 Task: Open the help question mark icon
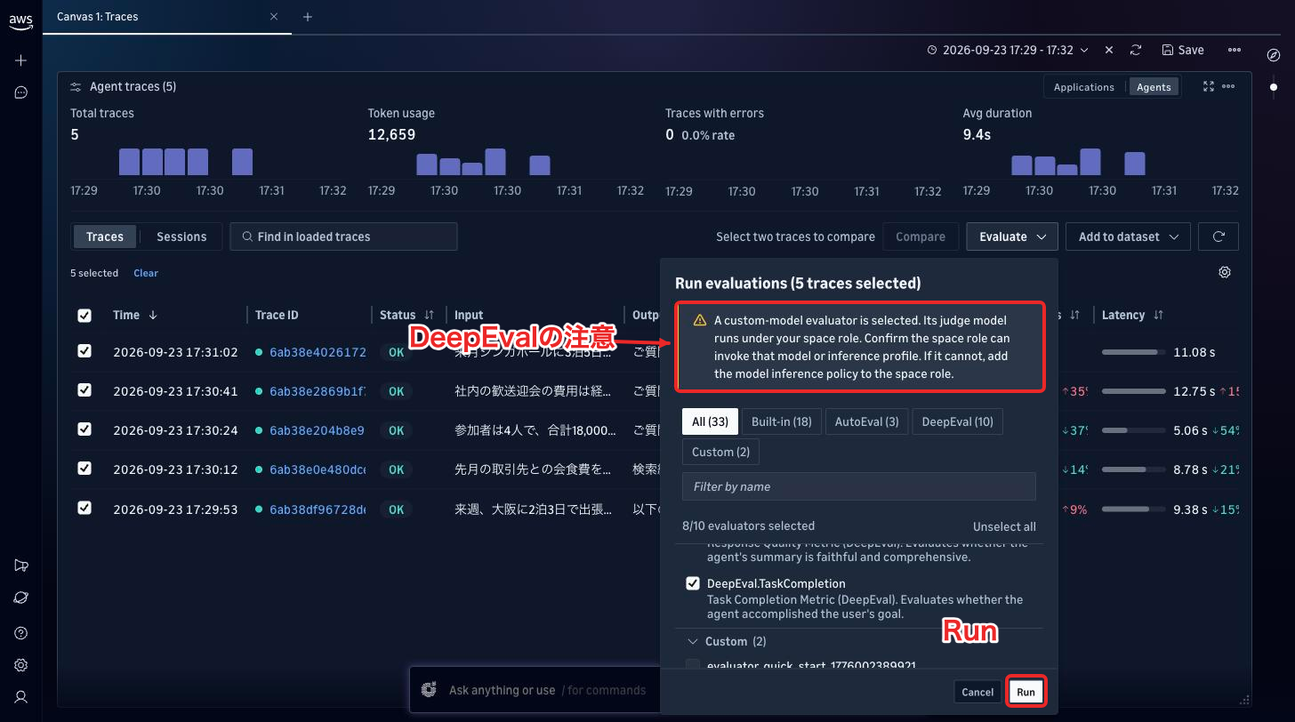[21, 633]
